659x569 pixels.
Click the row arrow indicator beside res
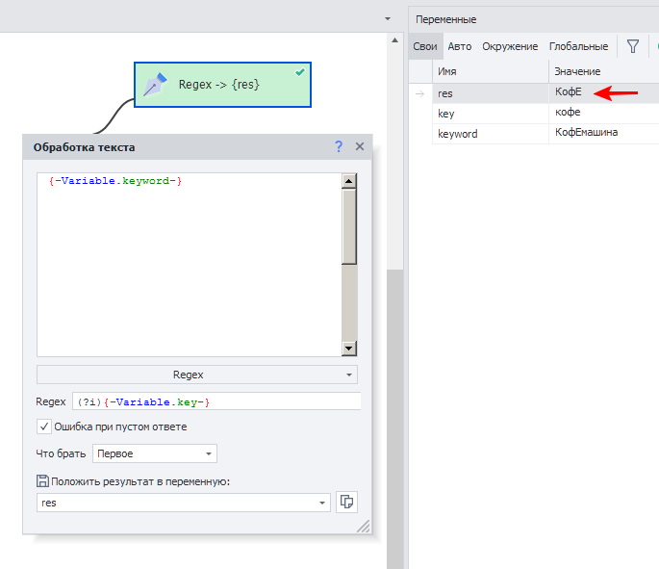[419, 93]
